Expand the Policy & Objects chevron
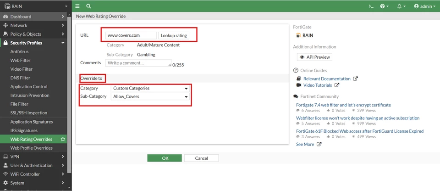This screenshot has height=191, width=440. [63, 34]
